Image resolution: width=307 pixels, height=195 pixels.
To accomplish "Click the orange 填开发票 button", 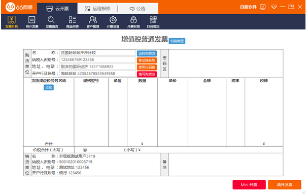I will [285, 185].
